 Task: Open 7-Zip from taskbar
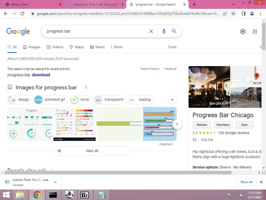(84, 195)
